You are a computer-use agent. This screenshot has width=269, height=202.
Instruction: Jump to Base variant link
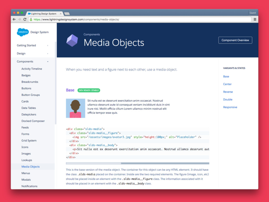pyautogui.click(x=226, y=77)
